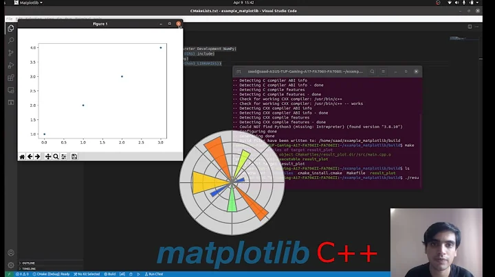This screenshot has height=277, width=495.
Task: Click cmake_install.cmake in the terminal output
Action: coord(320,173)
